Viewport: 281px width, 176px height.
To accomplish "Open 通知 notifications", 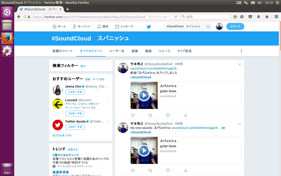I will [103, 26].
